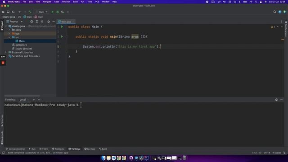Open the Run tool window
Screen dimensions: 288x162
coord(32,149)
